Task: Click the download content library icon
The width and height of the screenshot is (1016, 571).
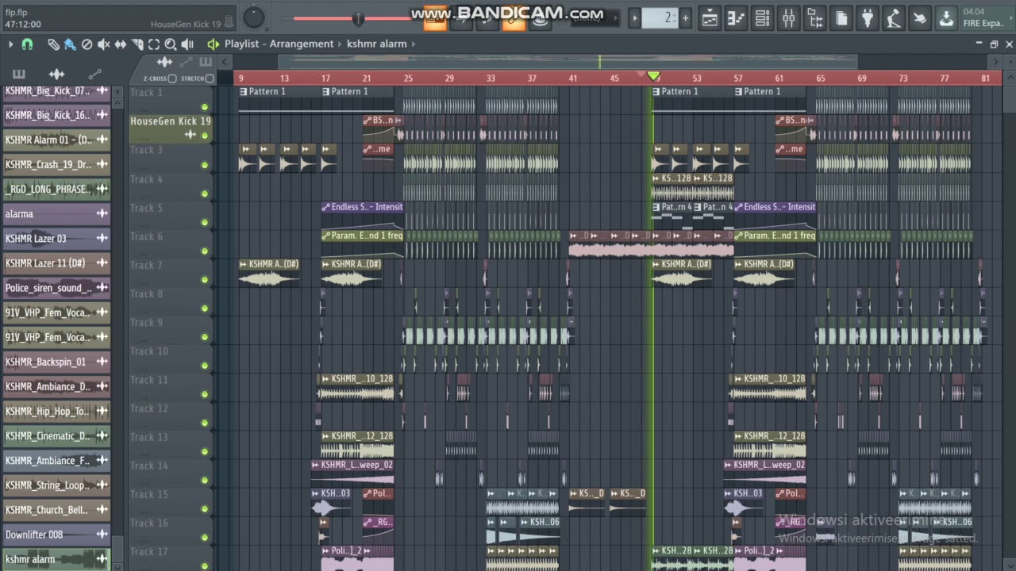Action: tap(946, 17)
